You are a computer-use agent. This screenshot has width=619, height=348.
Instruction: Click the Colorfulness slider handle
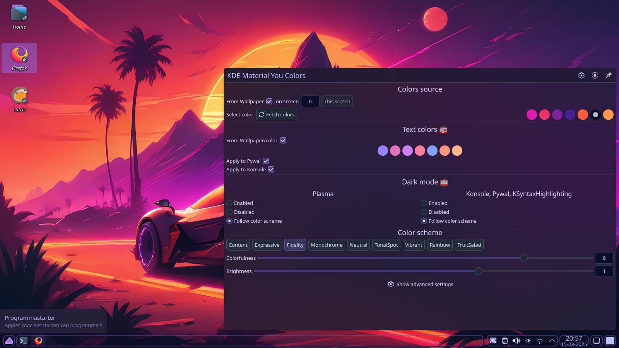click(524, 258)
